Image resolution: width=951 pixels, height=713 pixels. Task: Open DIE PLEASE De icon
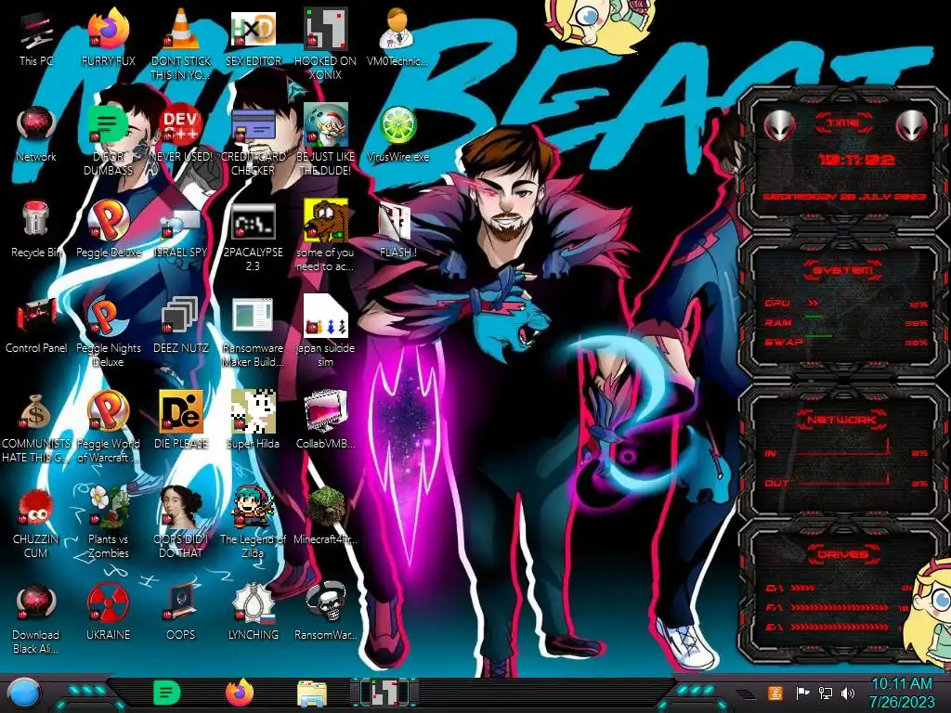click(181, 420)
